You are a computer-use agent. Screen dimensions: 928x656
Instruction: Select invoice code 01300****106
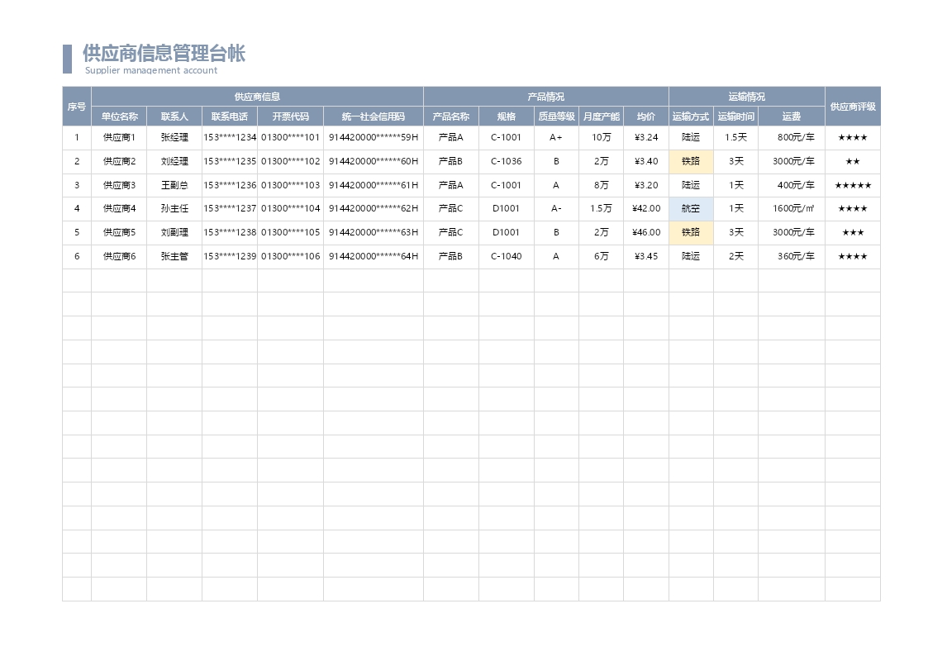pyautogui.click(x=291, y=256)
